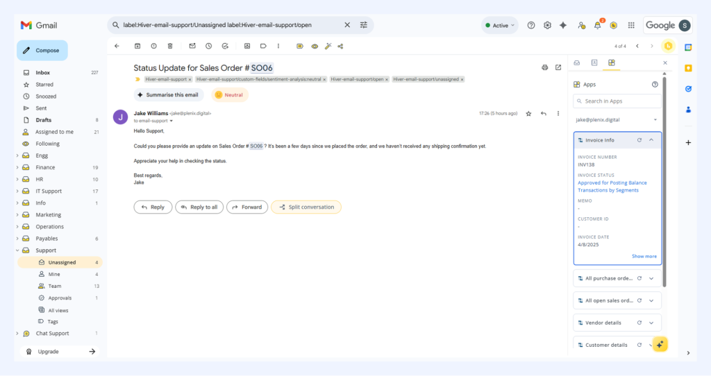Expand the Vendor details card

pyautogui.click(x=651, y=323)
